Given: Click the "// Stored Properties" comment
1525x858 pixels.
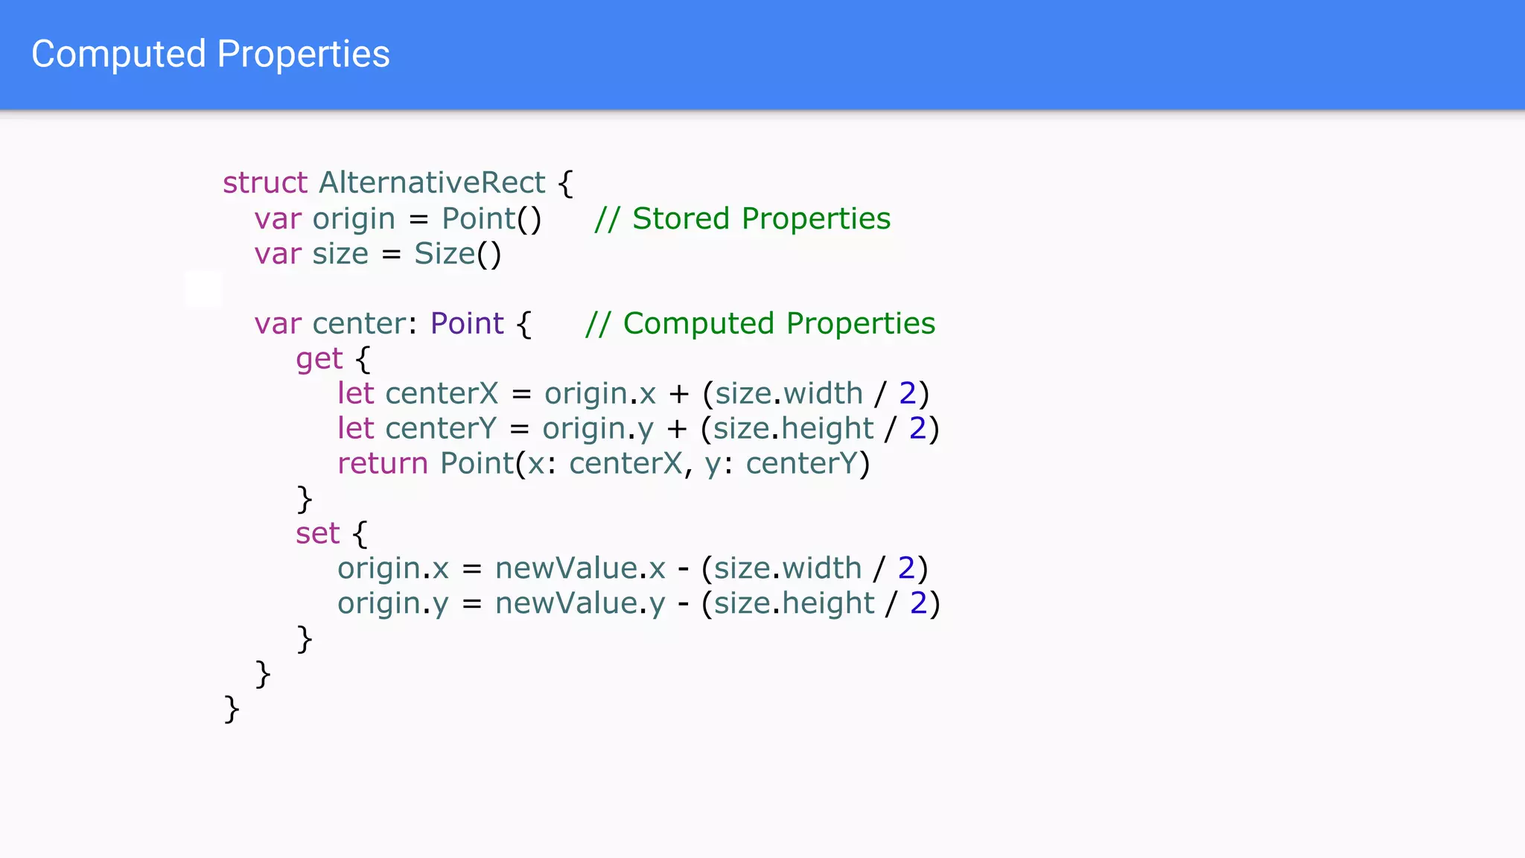Looking at the screenshot, I should pos(742,219).
